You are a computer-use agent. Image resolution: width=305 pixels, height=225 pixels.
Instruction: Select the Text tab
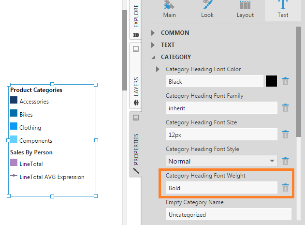tap(283, 9)
